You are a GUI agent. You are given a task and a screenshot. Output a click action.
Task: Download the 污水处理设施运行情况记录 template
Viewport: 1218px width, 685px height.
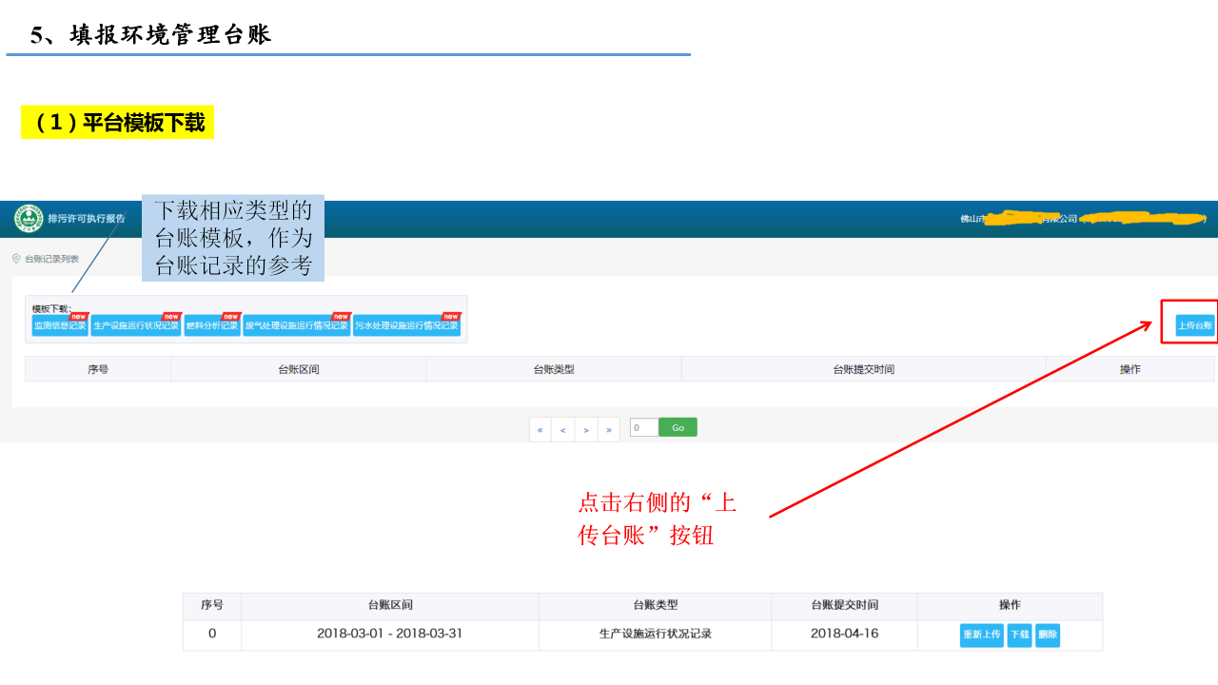pos(406,325)
